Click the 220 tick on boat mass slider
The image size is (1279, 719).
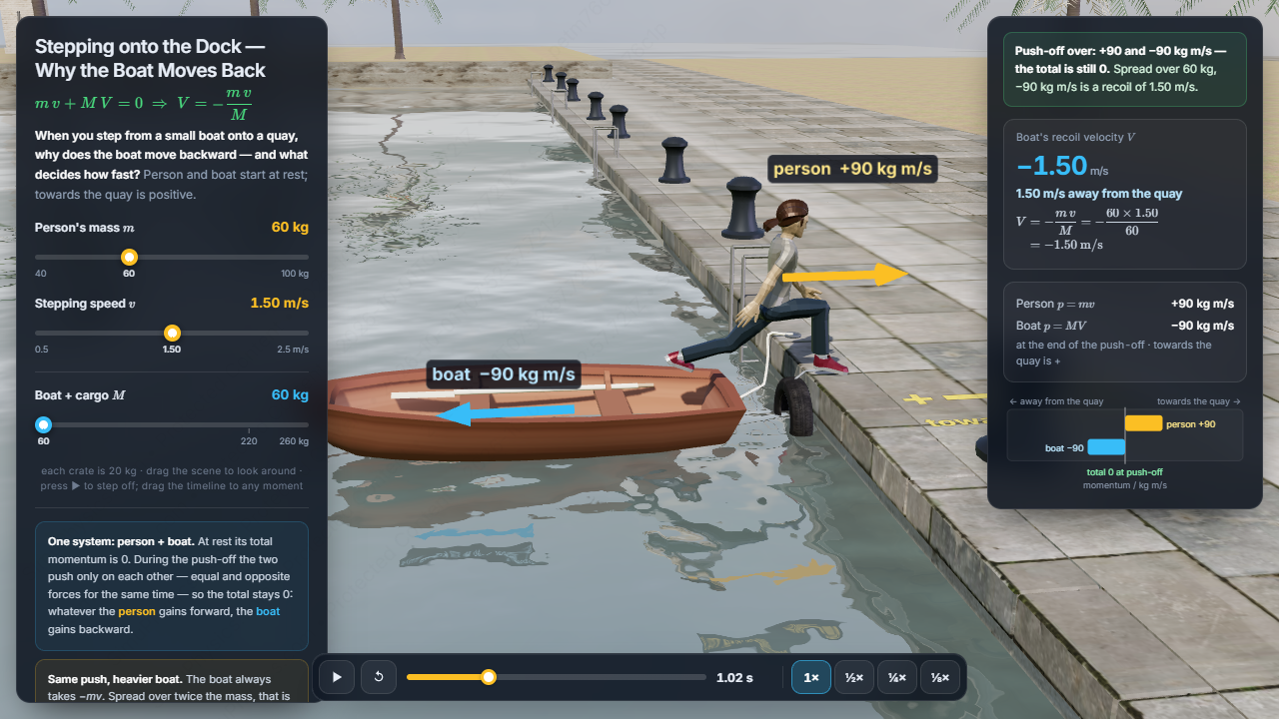pos(249,440)
